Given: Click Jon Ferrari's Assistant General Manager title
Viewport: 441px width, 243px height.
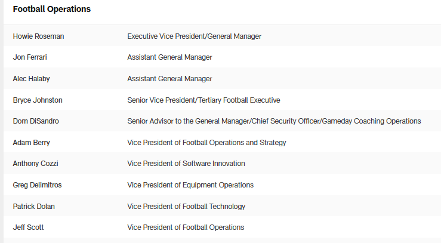Looking at the screenshot, I should (169, 57).
